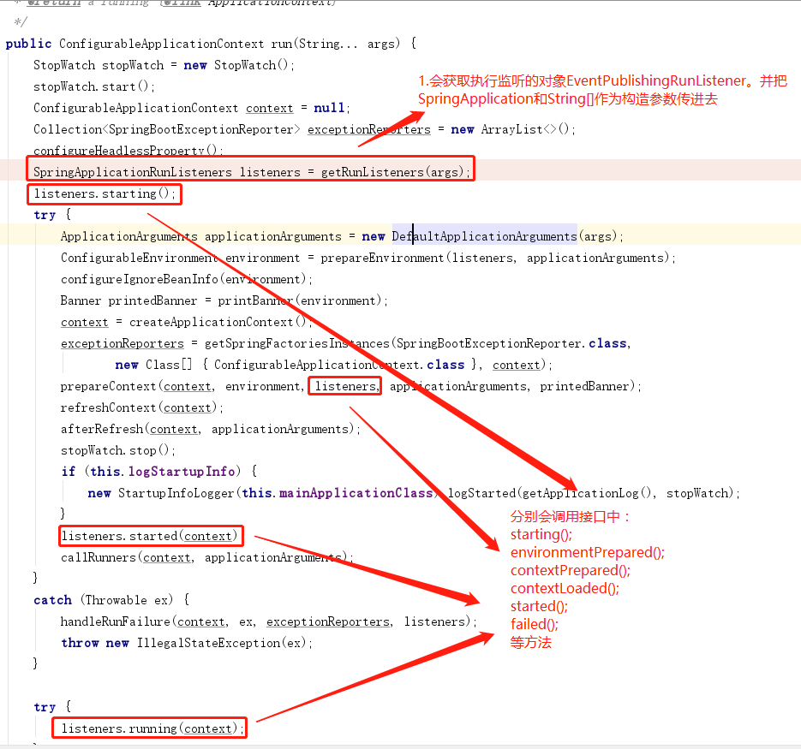Click 'ConfigurableEnvironment' type name

140,258
